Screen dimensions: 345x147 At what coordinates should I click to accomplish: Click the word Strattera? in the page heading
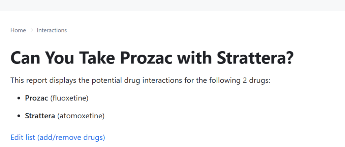point(255,58)
